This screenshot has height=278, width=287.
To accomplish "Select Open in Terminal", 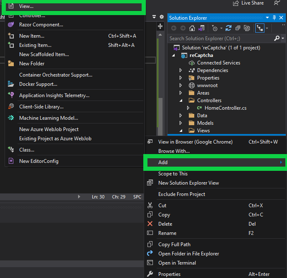I will [216, 263].
